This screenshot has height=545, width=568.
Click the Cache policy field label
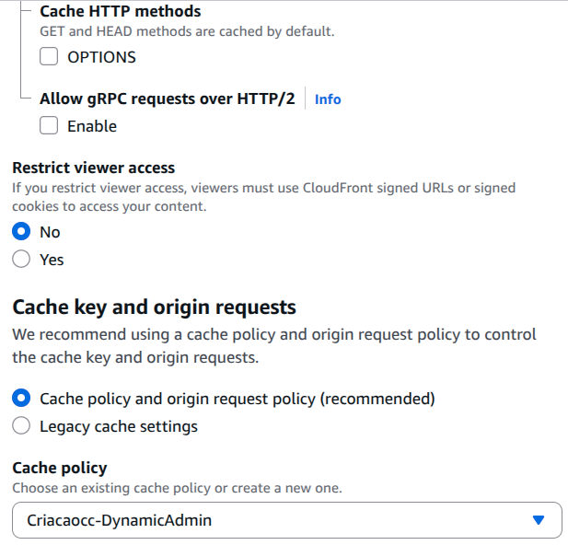point(60,468)
